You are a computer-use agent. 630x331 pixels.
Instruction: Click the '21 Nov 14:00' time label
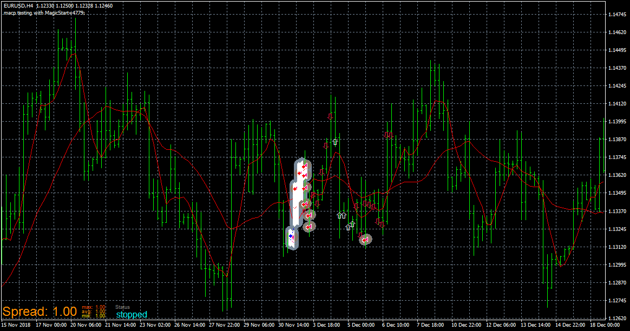[121, 325]
